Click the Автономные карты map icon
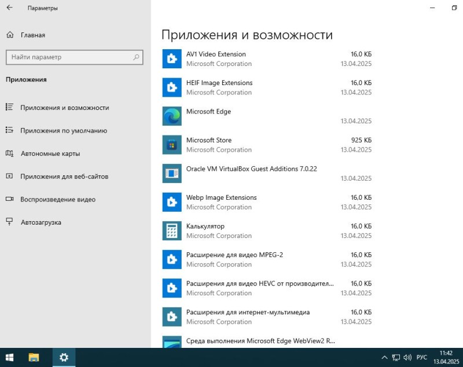 tap(9, 153)
